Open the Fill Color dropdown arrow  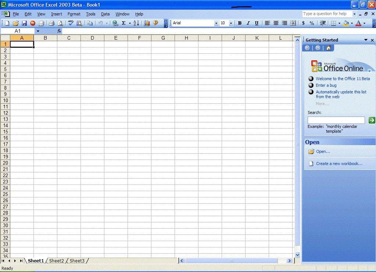(352, 23)
